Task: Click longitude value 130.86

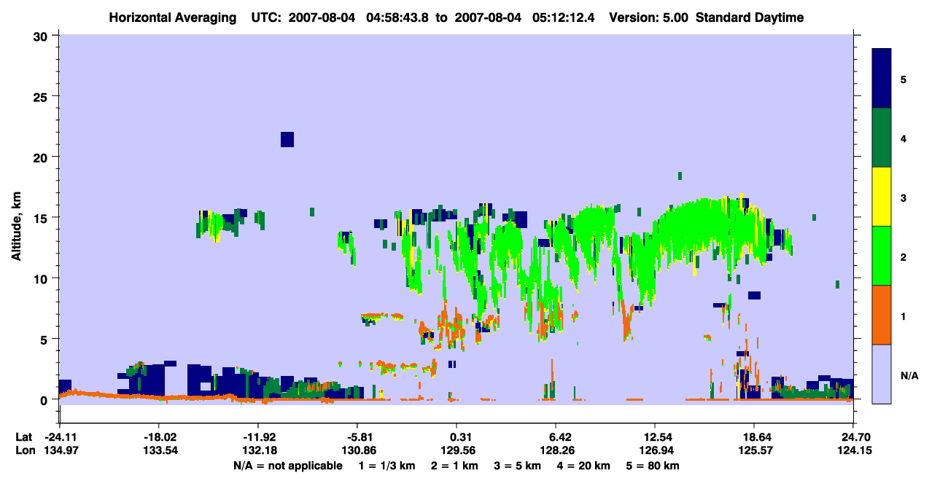Action: click(x=357, y=450)
